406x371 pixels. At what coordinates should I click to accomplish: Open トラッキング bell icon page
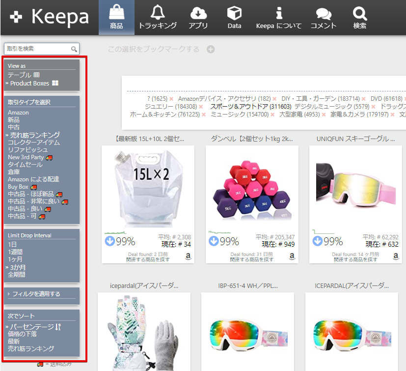click(x=158, y=17)
